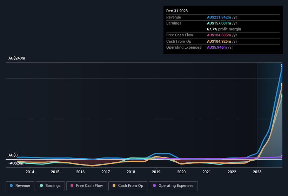Click the Operating Expenses tooltip label
This screenshot has height=196, width=288.
[x=184, y=48]
